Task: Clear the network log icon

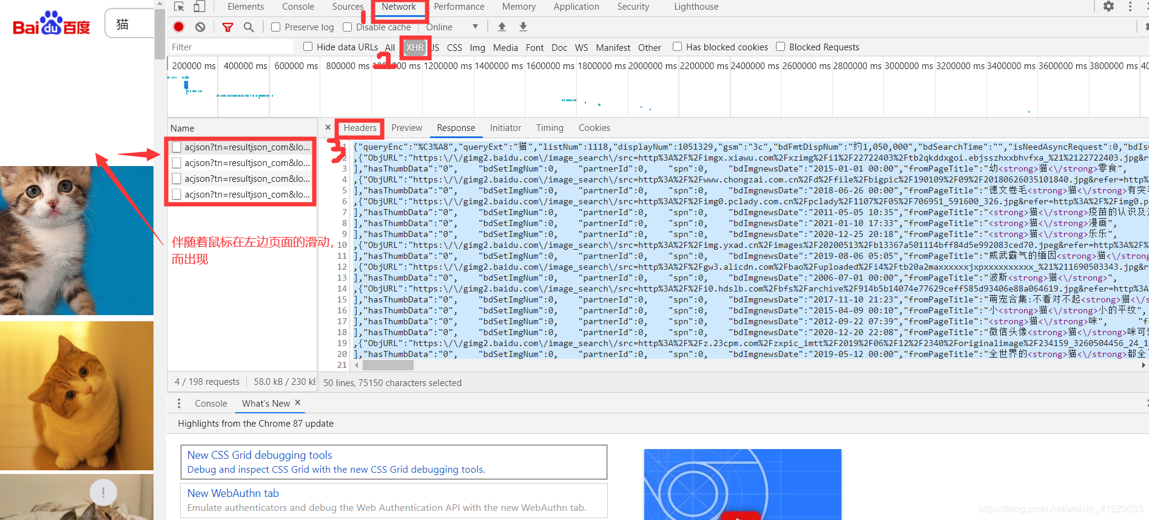Action: [x=200, y=27]
